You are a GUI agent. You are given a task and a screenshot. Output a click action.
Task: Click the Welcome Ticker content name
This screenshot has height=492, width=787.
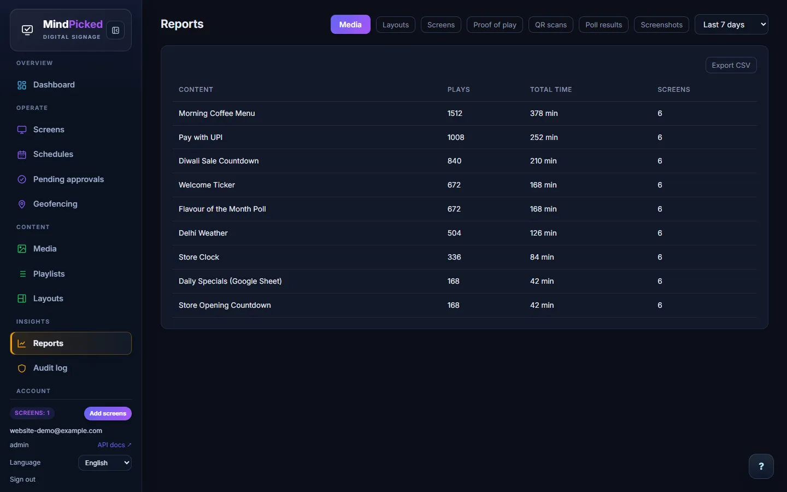[207, 185]
